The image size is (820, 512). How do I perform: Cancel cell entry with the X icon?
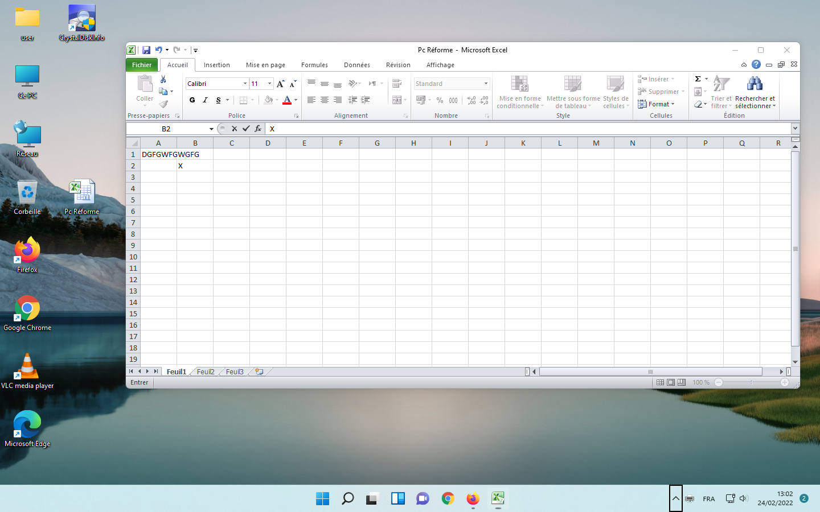tap(234, 129)
